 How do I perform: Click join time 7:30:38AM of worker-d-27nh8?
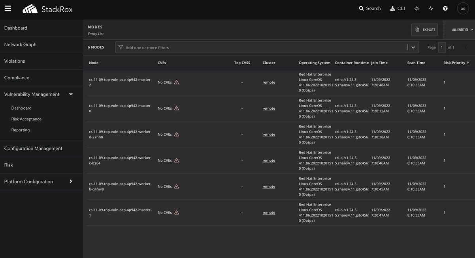tap(380, 137)
